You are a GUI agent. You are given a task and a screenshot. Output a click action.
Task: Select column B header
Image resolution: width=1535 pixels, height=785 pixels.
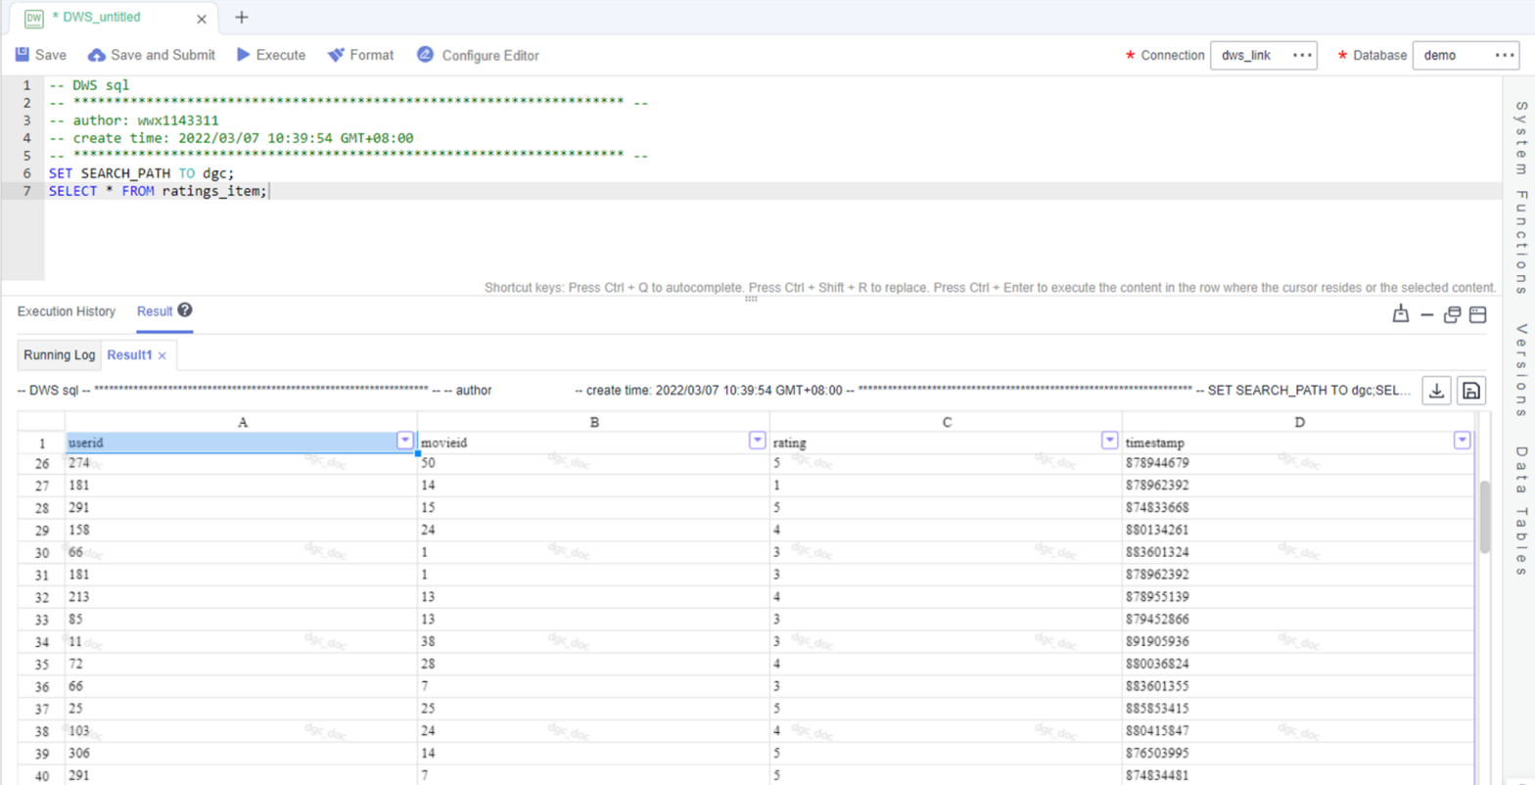tap(594, 422)
